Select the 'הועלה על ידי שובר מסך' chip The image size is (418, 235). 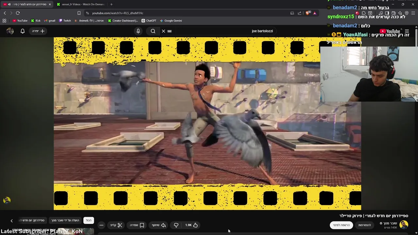(65, 220)
